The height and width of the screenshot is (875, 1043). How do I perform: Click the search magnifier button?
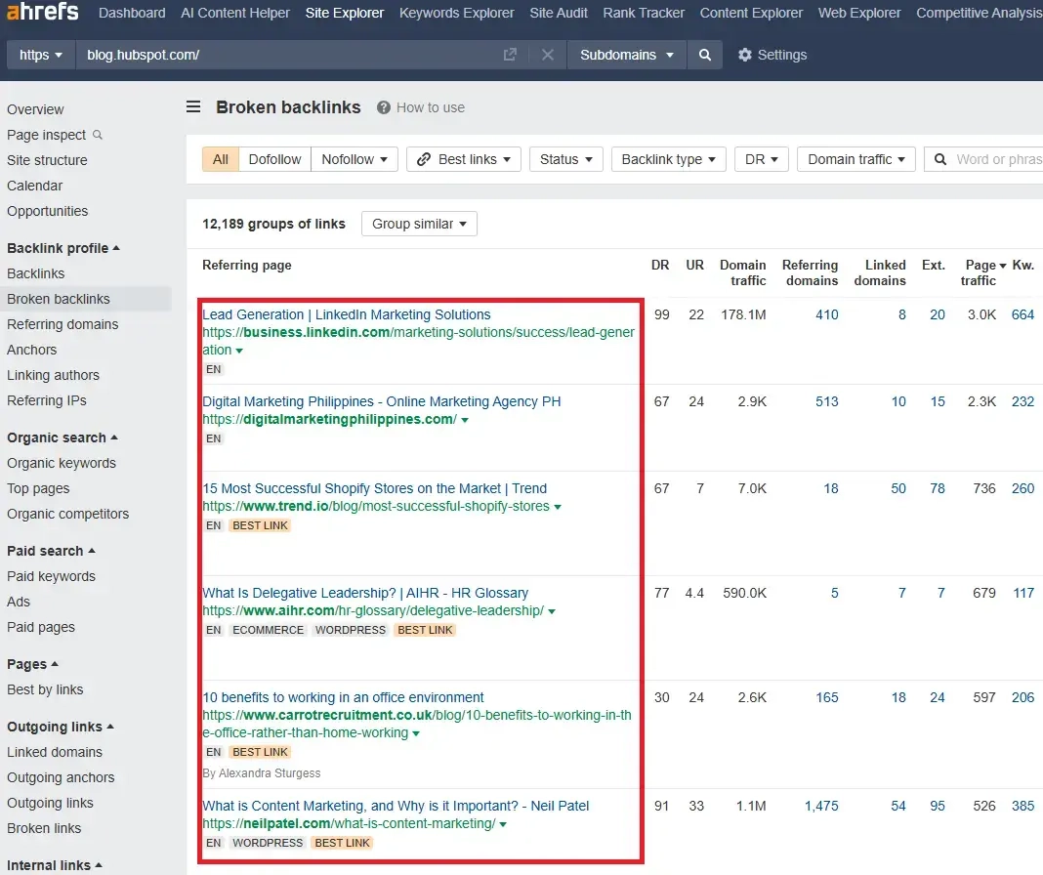pyautogui.click(x=704, y=55)
